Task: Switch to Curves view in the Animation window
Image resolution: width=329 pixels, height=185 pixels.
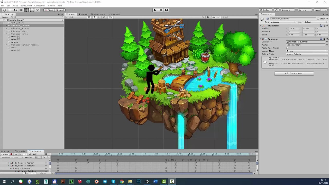Action: pyautogui.click(x=43, y=173)
